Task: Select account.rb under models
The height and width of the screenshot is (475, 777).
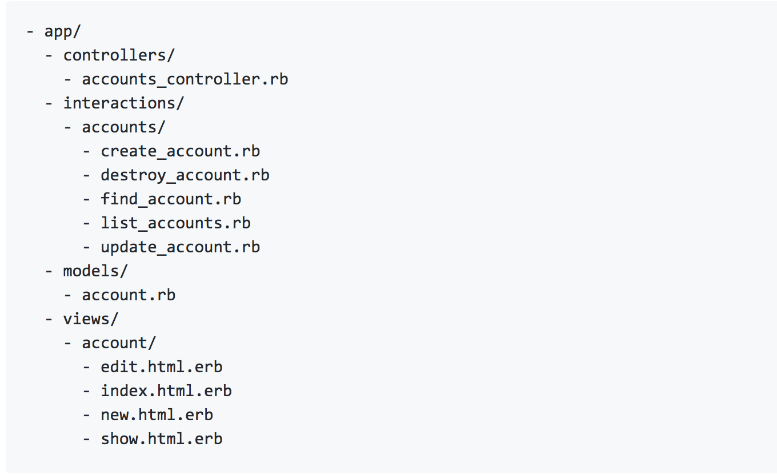Action: pyautogui.click(x=129, y=295)
